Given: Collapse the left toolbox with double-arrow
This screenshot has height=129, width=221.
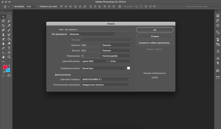Looking at the screenshot, I should point(2,11).
